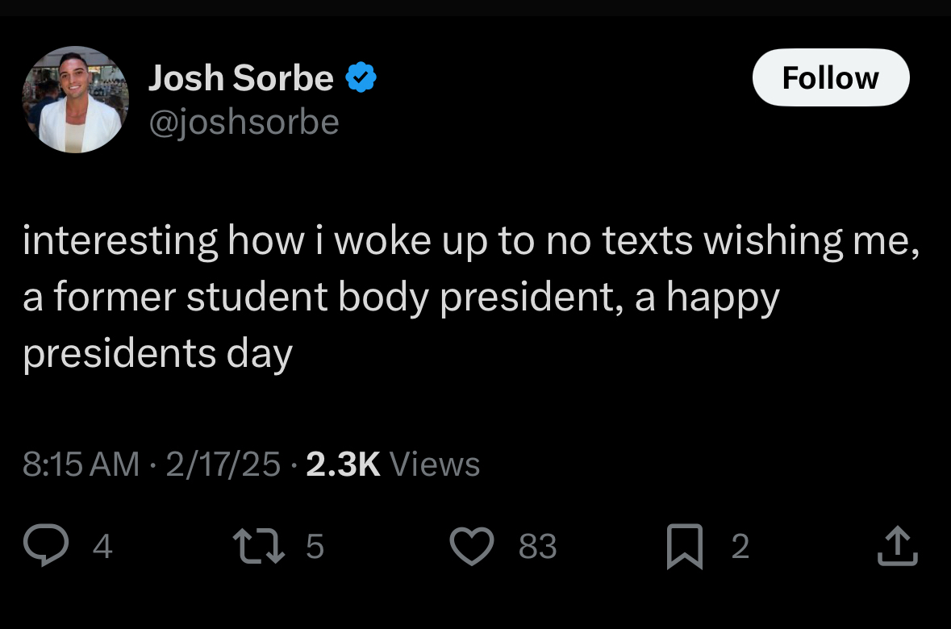The height and width of the screenshot is (629, 951).
Task: Open Josh Sorbe's profile picture
Action: (x=75, y=99)
